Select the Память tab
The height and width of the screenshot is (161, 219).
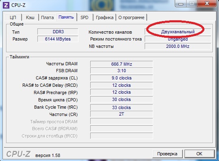point(66,17)
